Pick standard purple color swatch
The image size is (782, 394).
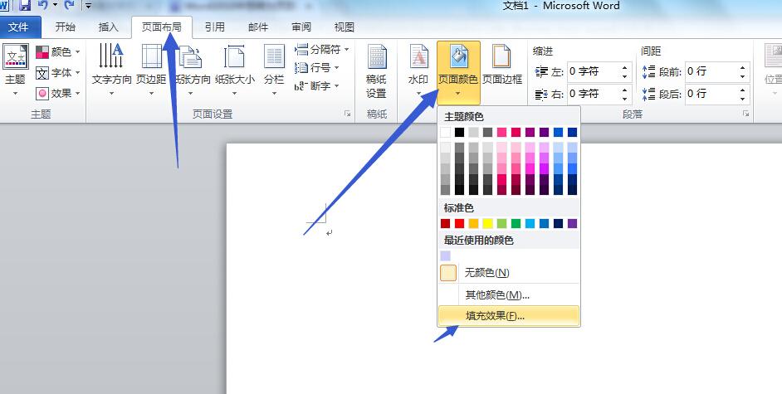click(573, 224)
